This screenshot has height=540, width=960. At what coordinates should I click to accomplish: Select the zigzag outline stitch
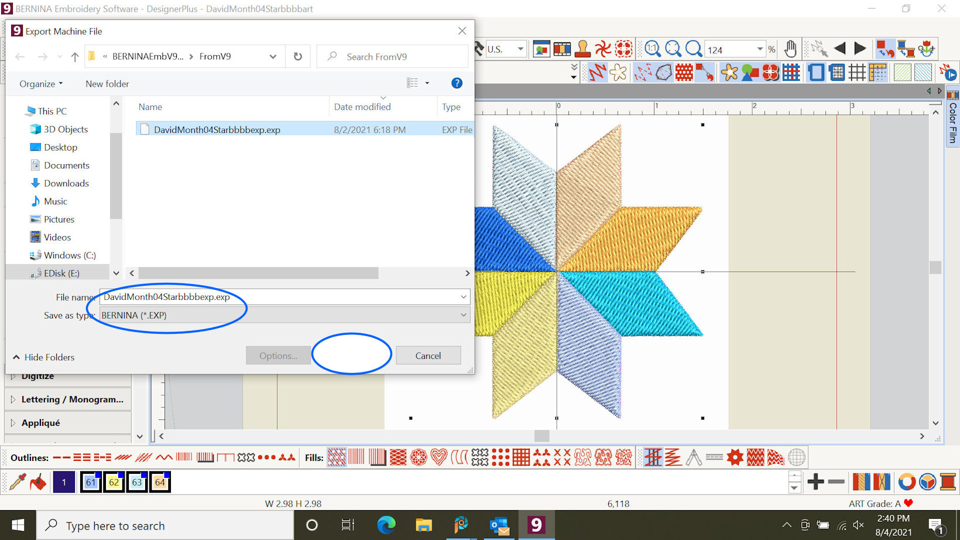click(164, 457)
